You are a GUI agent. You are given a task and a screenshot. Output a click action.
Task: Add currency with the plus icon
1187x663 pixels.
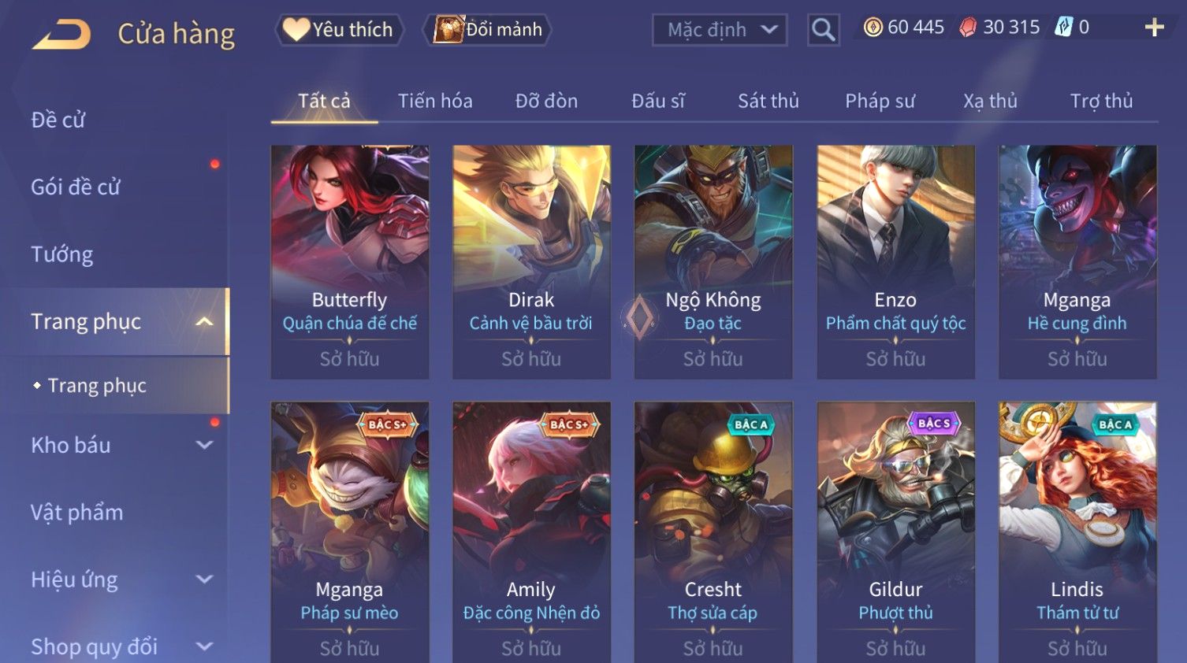click(1155, 28)
